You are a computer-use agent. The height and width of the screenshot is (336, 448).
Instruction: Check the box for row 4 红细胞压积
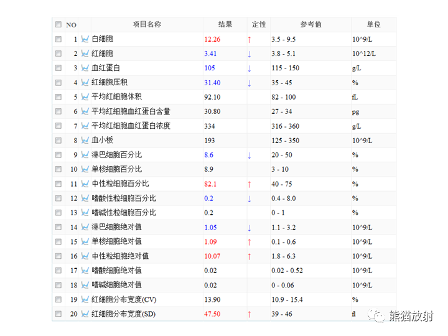[x=58, y=83]
